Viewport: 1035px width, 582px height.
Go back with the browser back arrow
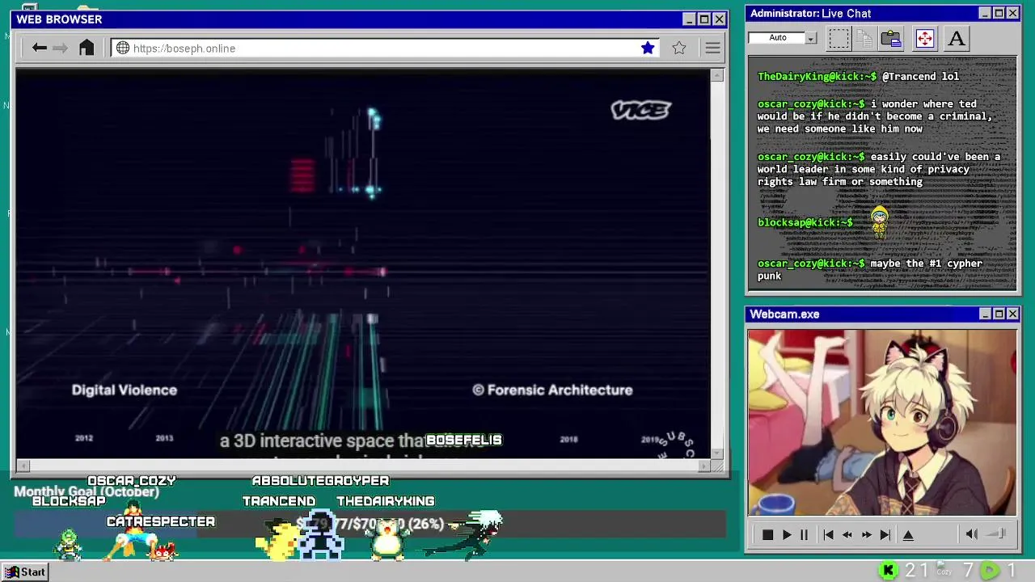coord(39,48)
